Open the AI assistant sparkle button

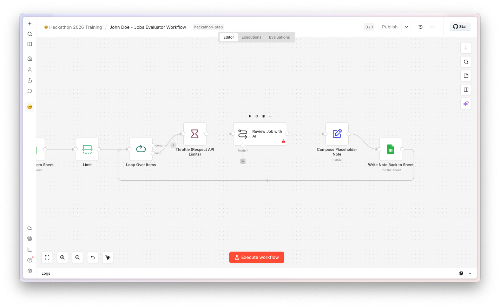tap(466, 103)
